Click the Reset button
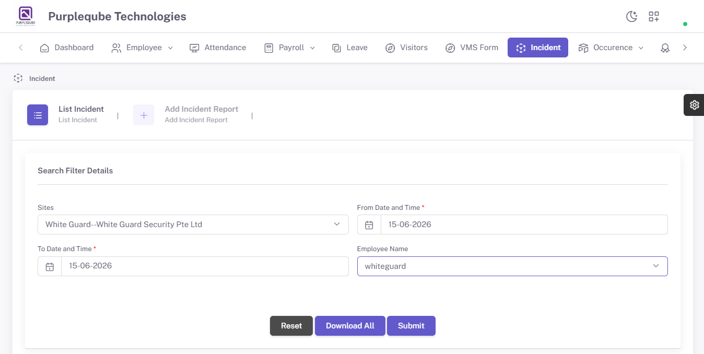Screen dimensions: 704x354 (x=291, y=326)
